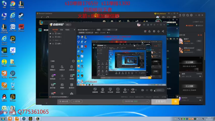This screenshot has height=121, width=215.
Task: Toggle visibility of 全屏 1 layer
Action: click(50, 44)
